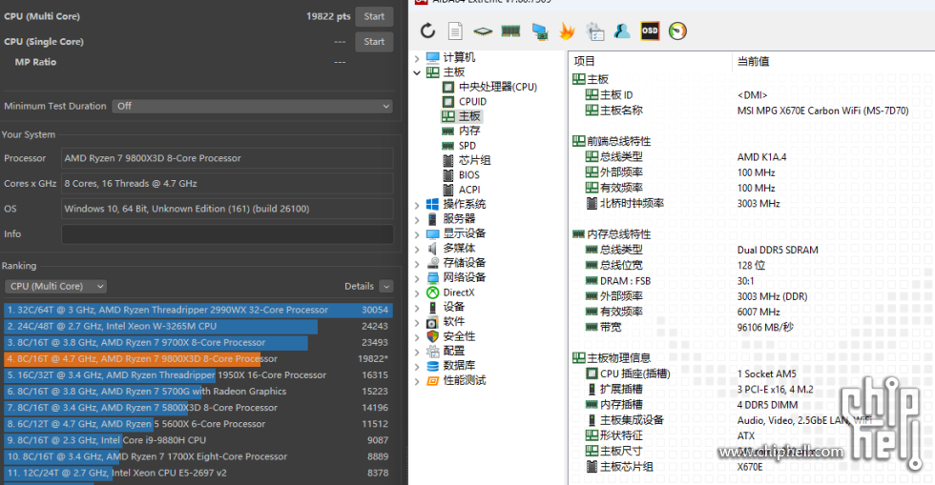Click the computer network toolbar icon

540,31
